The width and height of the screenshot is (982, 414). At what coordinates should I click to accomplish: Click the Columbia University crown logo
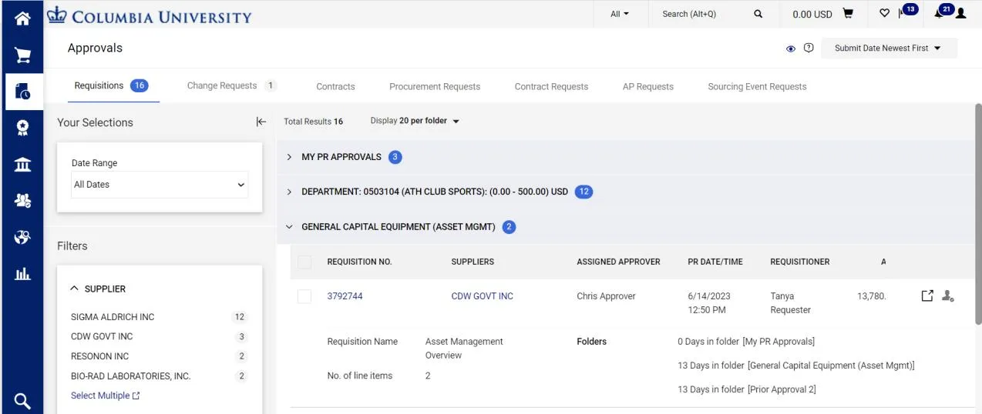coord(56,15)
